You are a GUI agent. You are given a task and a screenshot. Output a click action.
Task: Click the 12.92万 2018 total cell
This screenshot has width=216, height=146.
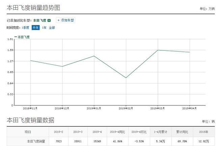(x=204, y=141)
